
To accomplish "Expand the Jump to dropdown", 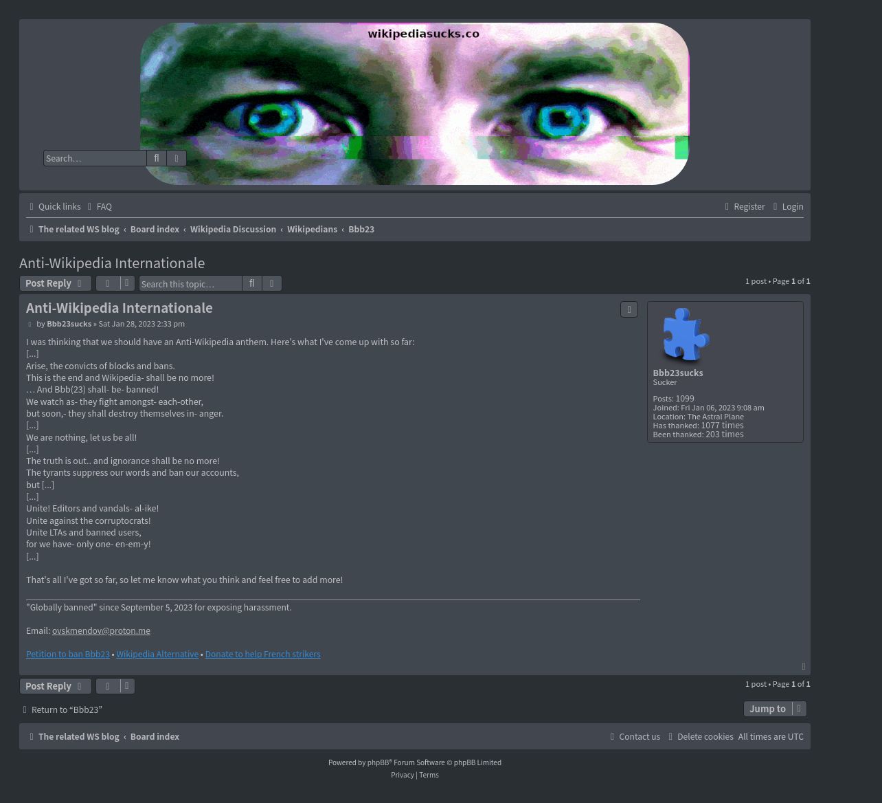I will (775, 709).
